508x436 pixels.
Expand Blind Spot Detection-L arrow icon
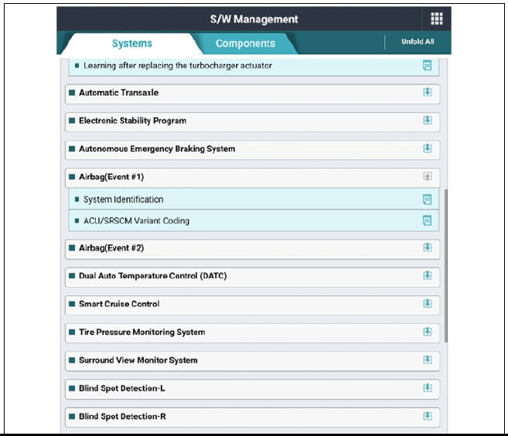coord(428,388)
